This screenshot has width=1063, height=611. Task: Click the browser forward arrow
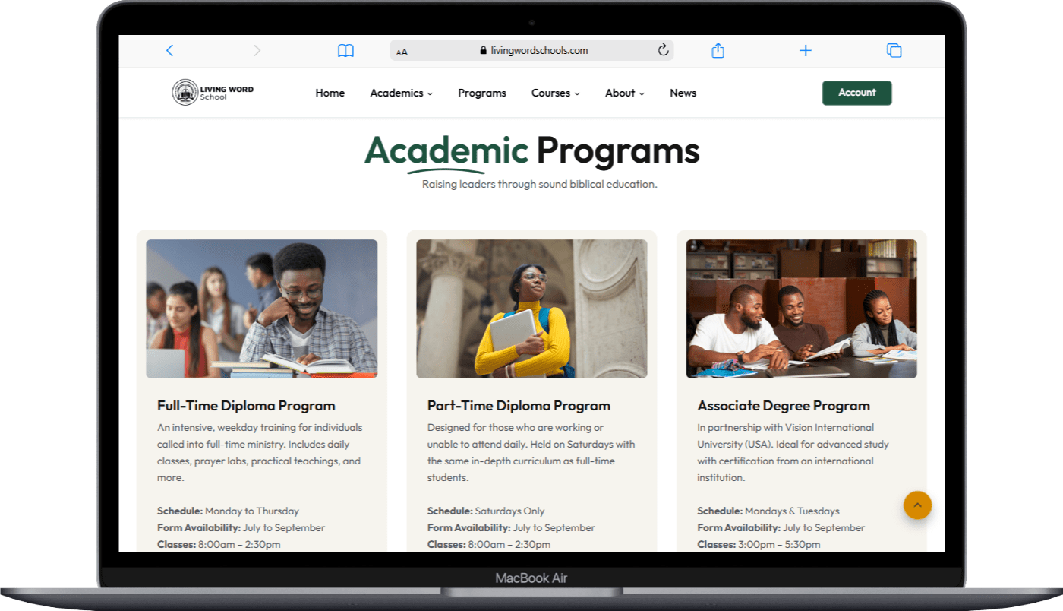coord(257,51)
